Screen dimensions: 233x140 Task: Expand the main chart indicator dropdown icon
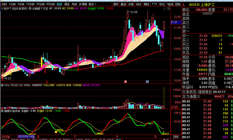click(x=30, y=9)
